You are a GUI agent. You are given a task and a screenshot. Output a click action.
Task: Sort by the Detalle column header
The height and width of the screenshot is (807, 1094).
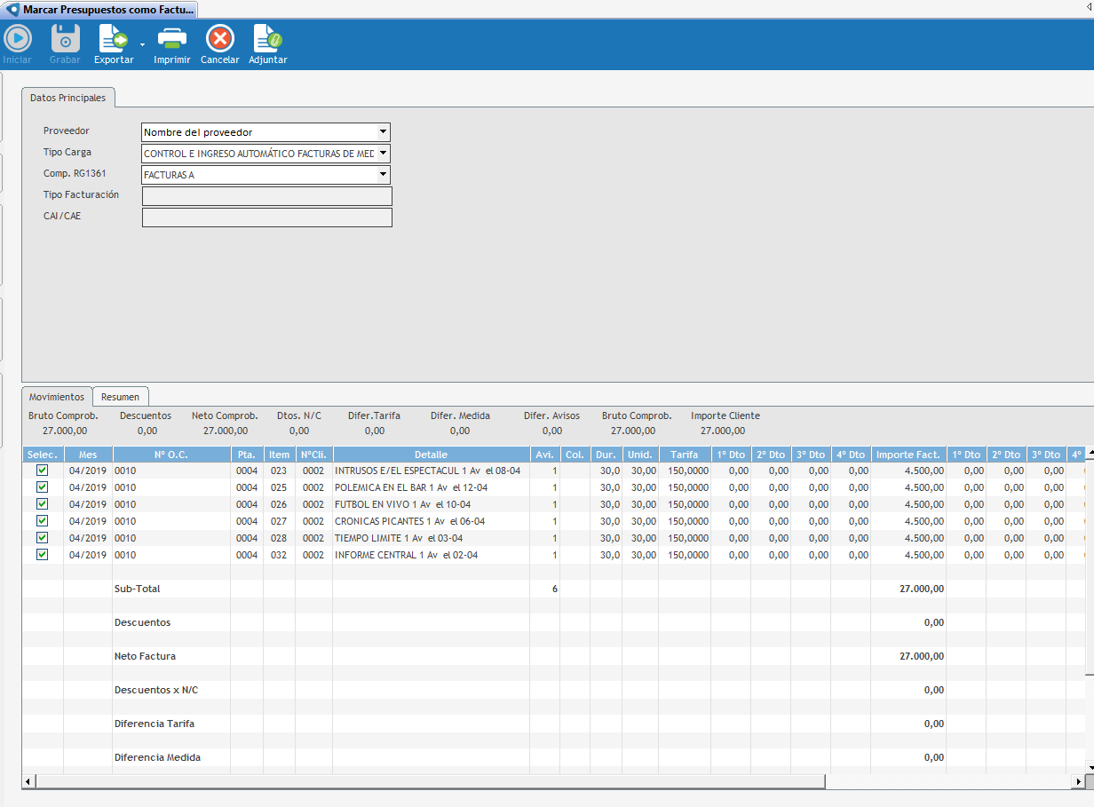point(431,455)
